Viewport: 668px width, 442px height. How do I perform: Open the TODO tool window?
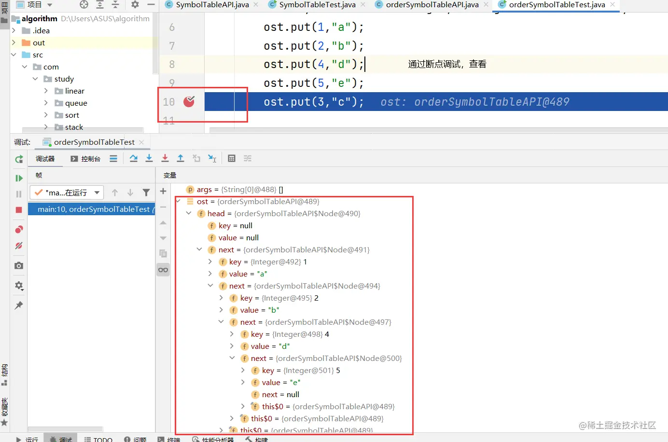(98, 439)
